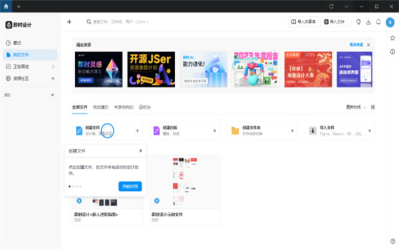Click the 导入共享库 button

[303, 22]
